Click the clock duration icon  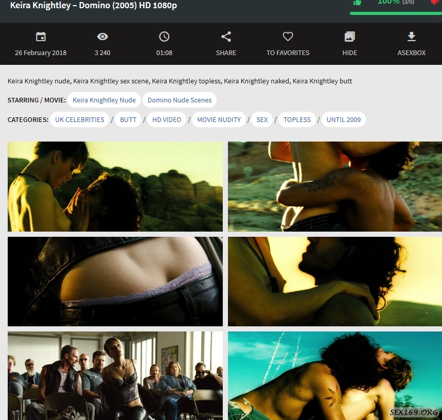coord(164,37)
